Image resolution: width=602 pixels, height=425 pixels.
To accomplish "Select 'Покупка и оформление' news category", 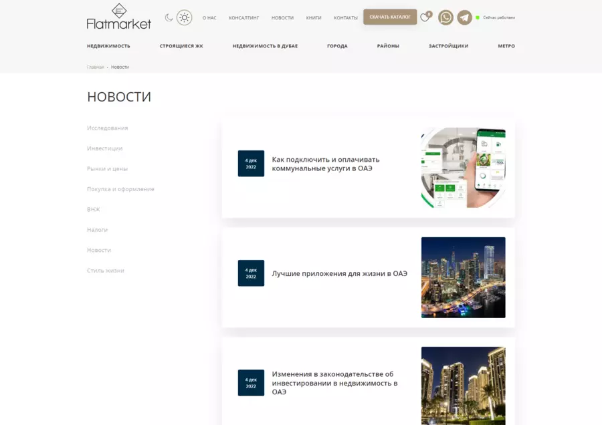I will point(120,189).
